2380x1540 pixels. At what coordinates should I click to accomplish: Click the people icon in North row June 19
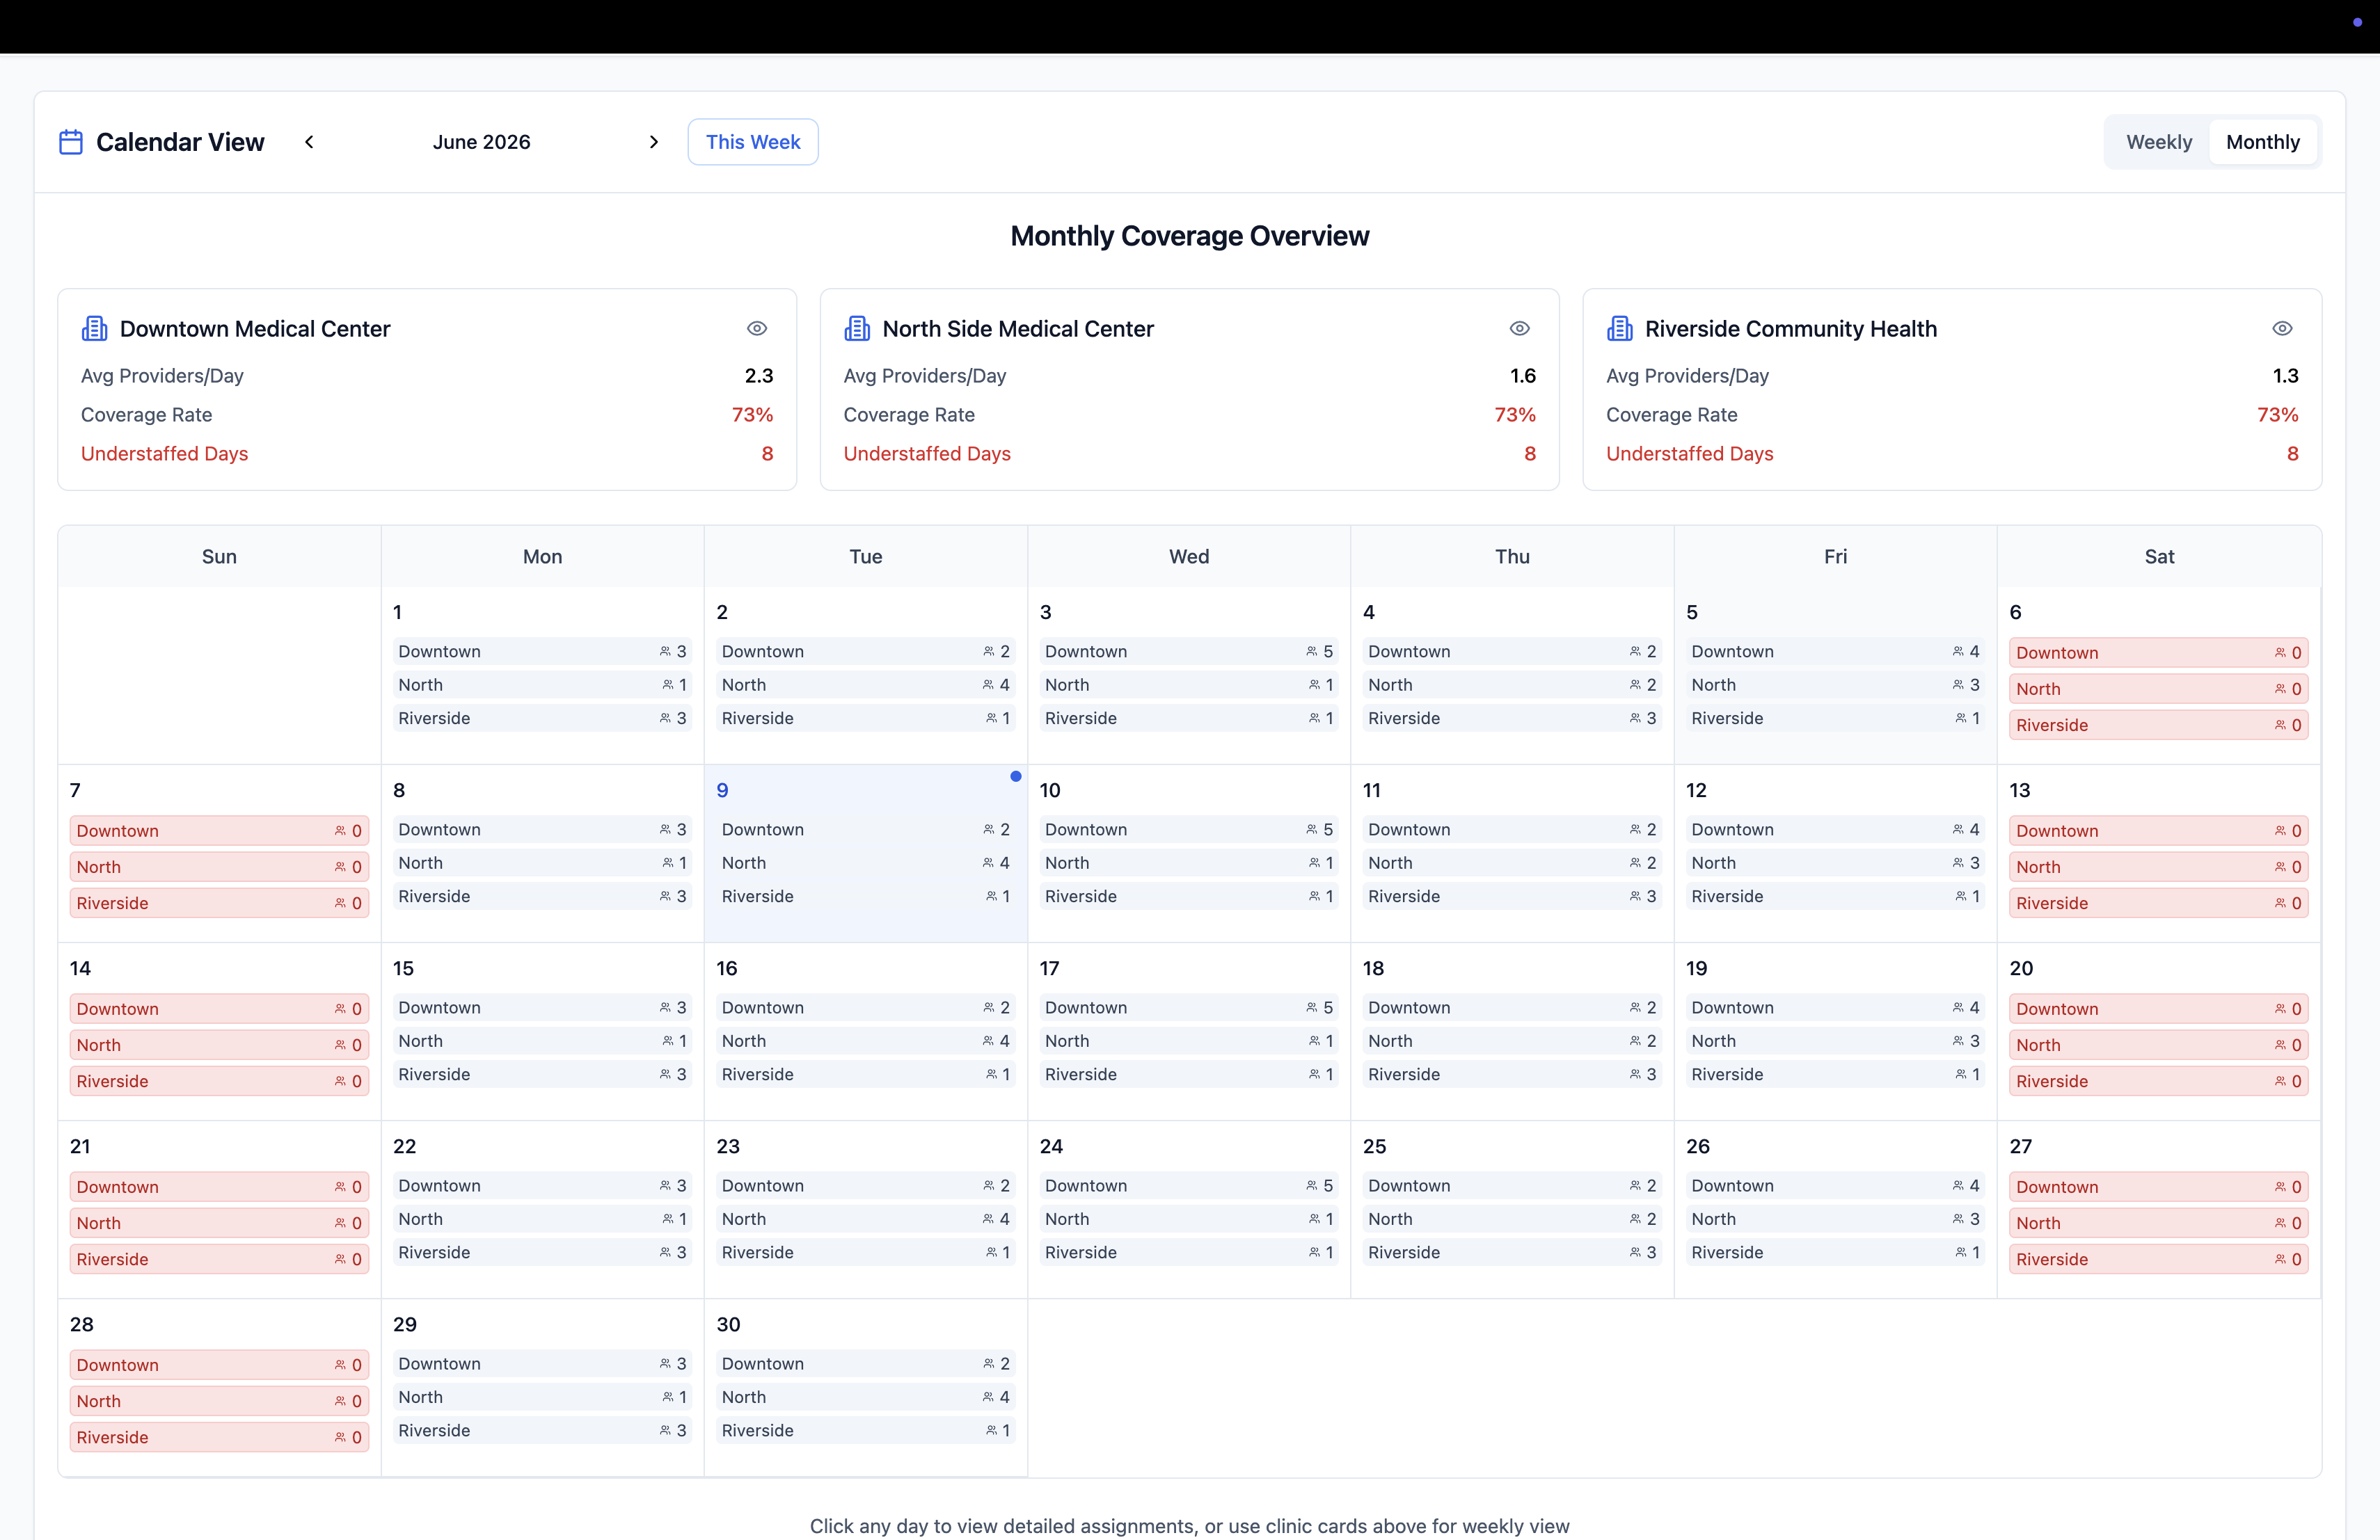(x=1958, y=1041)
